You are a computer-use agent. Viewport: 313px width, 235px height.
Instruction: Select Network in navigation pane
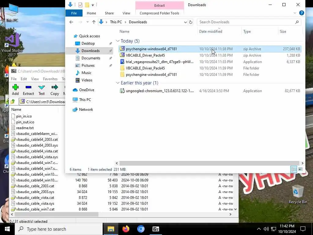point(86,110)
